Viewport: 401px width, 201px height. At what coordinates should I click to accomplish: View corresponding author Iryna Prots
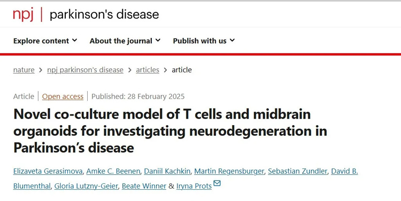pos(194,186)
